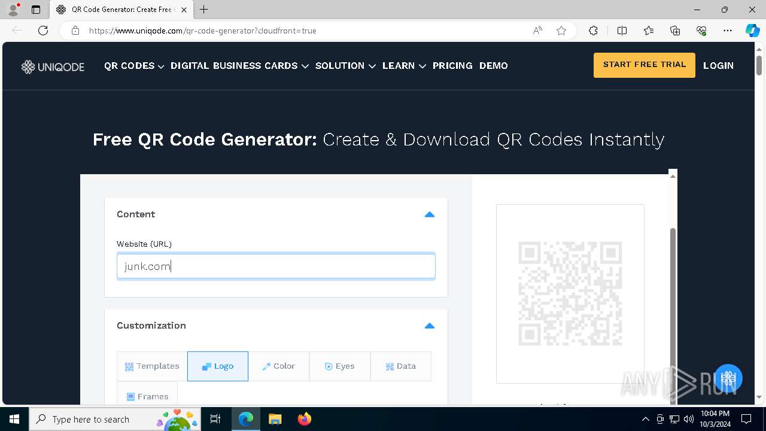
Task: Expand the LEARN menu
Action: pyautogui.click(x=404, y=66)
